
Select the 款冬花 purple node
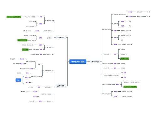(x=27, y=78)
